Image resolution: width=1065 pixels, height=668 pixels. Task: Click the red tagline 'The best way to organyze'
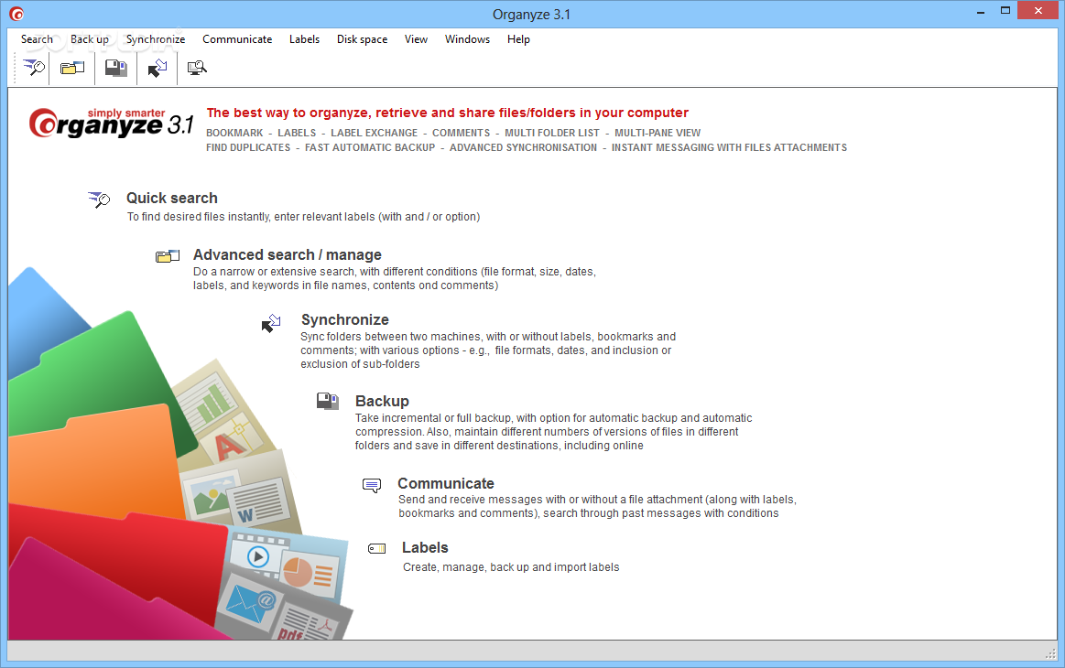point(448,113)
